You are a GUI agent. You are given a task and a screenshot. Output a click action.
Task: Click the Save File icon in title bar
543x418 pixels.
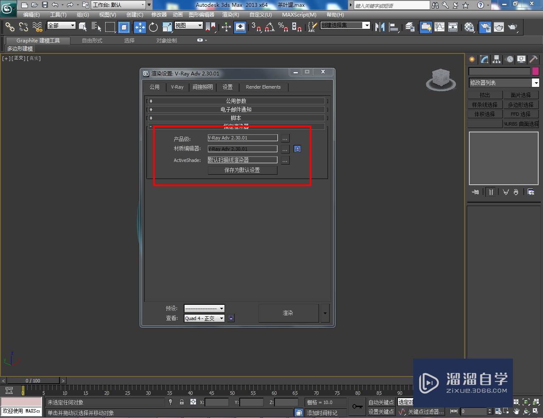click(x=45, y=5)
